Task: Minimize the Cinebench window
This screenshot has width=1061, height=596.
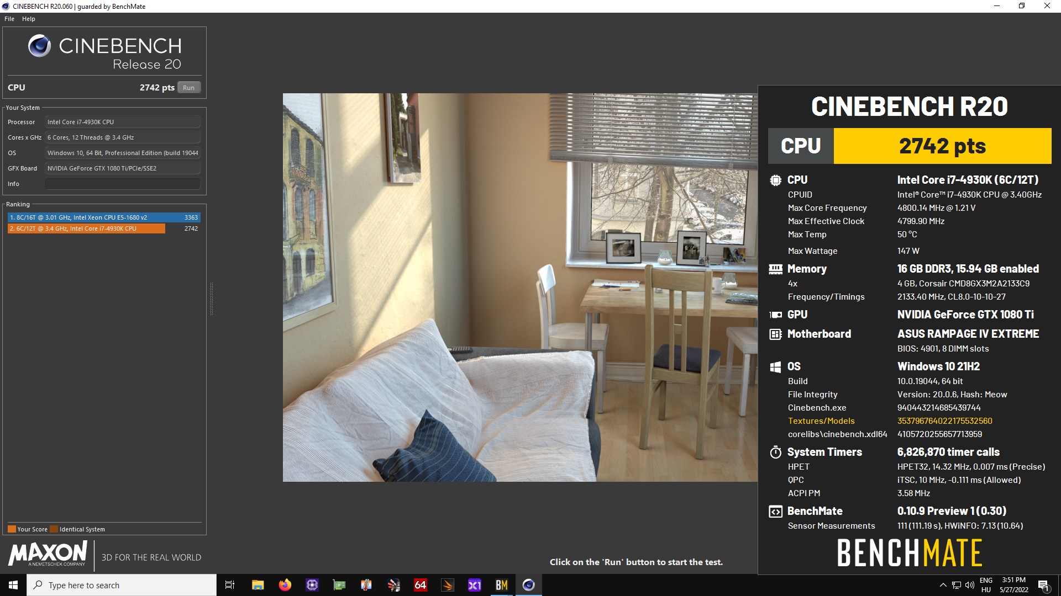Action: pyautogui.click(x=997, y=6)
